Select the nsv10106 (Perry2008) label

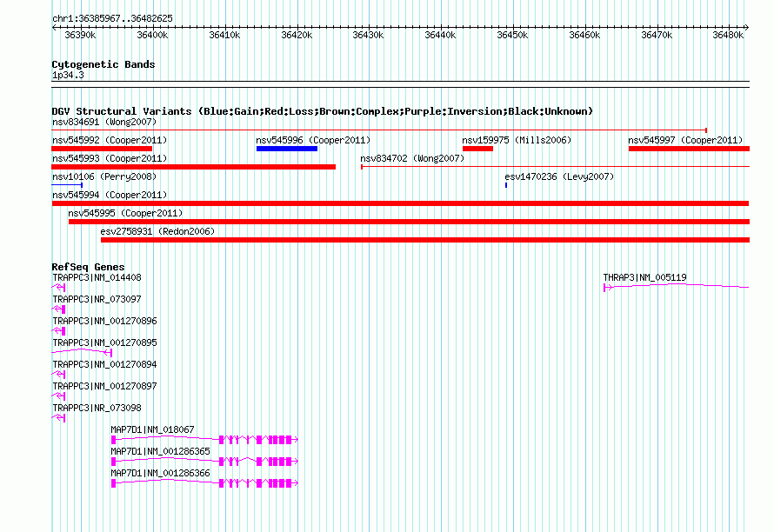point(104,176)
